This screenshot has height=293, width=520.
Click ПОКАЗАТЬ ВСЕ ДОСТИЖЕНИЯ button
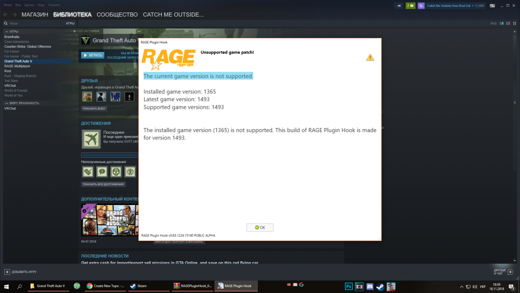pyautogui.click(x=103, y=184)
